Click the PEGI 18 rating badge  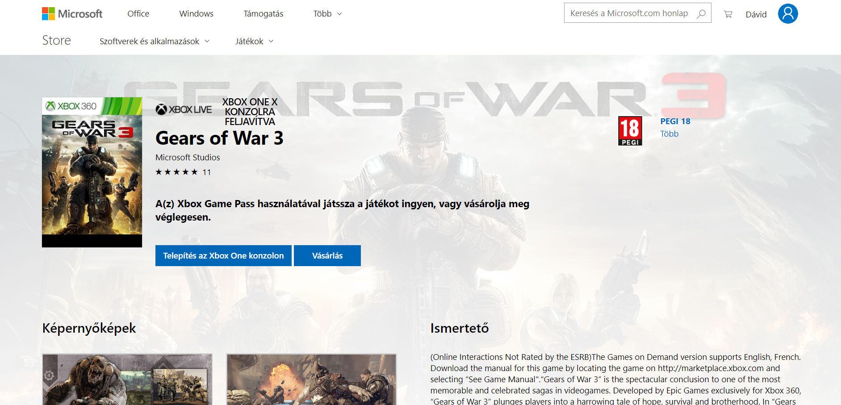click(630, 130)
